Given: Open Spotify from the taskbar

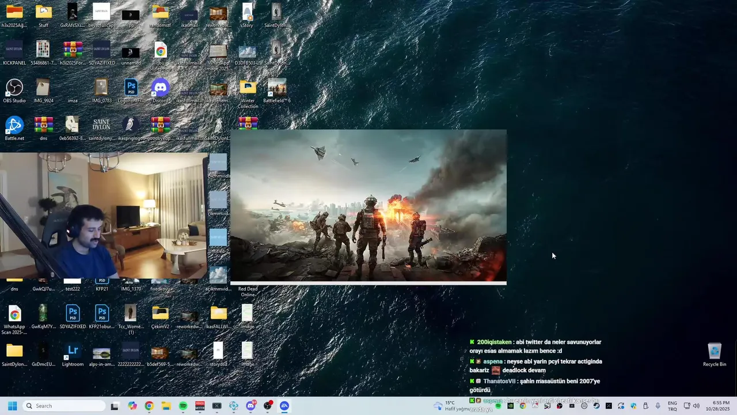Looking at the screenshot, I should [183, 406].
